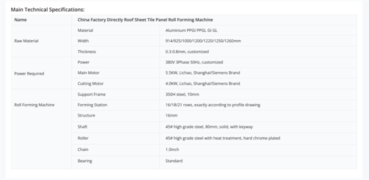
Task: Select the Bearing label cell
Action: 85,161
